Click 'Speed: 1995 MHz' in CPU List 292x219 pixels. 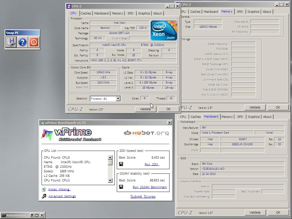point(59,171)
